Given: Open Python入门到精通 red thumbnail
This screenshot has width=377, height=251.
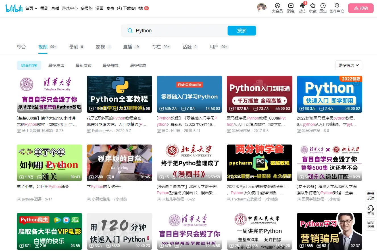Looking at the screenshot, I should [x=259, y=94].
